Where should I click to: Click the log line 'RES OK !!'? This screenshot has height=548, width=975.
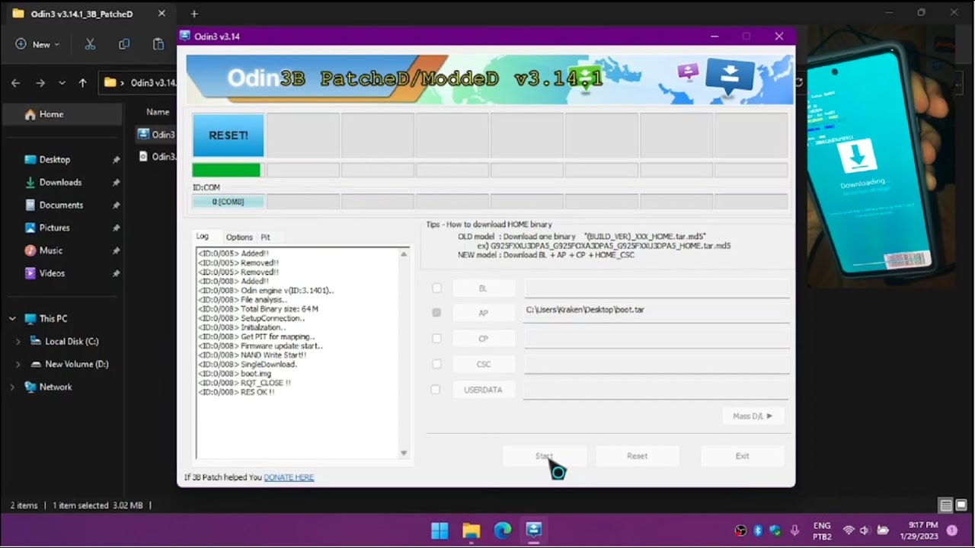(x=236, y=392)
